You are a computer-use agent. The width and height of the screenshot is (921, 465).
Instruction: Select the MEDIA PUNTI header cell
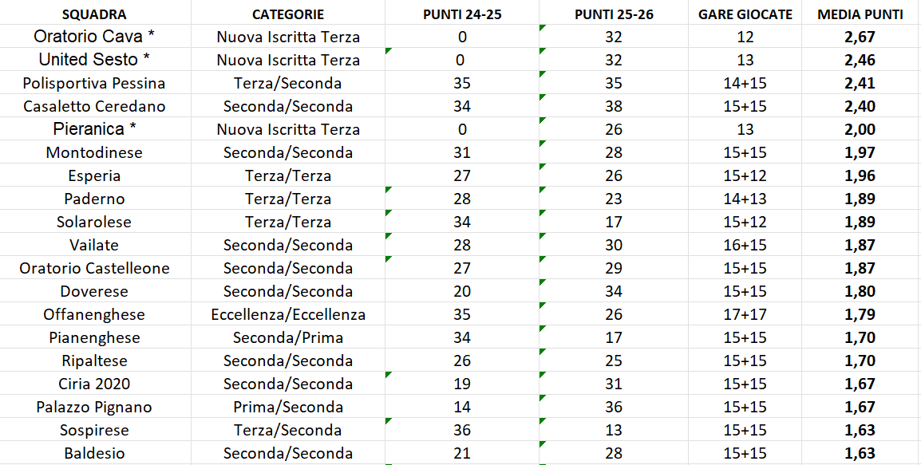click(860, 14)
